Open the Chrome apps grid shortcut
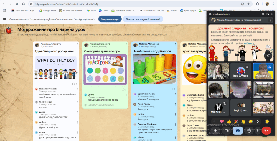 click(x=5, y=11)
